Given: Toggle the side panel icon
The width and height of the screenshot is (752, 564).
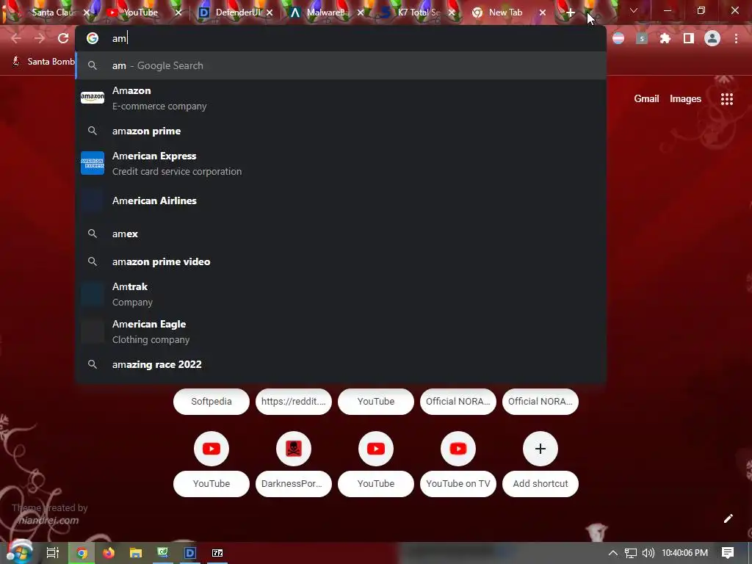Looking at the screenshot, I should [689, 38].
